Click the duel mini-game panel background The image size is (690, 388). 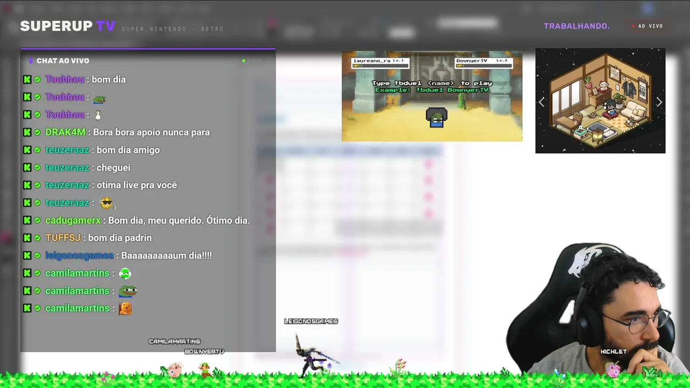coord(432,96)
